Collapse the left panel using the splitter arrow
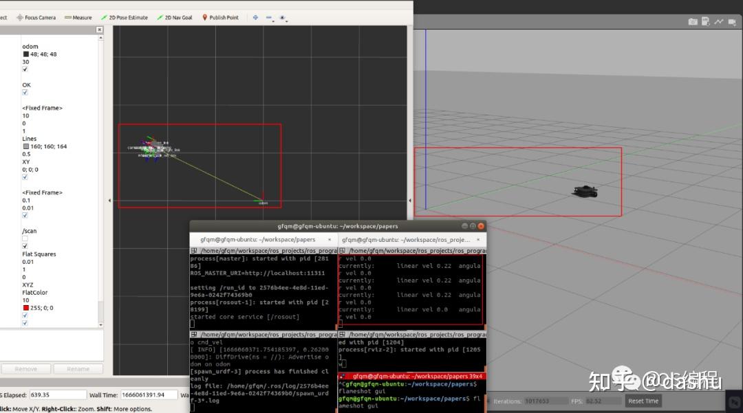Image resolution: width=743 pixels, height=413 pixels. click(111, 200)
